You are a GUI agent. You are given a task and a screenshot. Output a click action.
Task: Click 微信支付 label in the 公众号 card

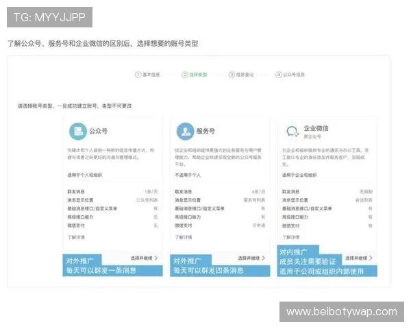coord(76,226)
